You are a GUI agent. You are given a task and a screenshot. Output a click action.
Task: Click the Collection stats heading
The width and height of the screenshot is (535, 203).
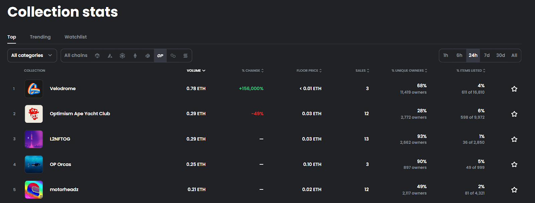tap(63, 12)
